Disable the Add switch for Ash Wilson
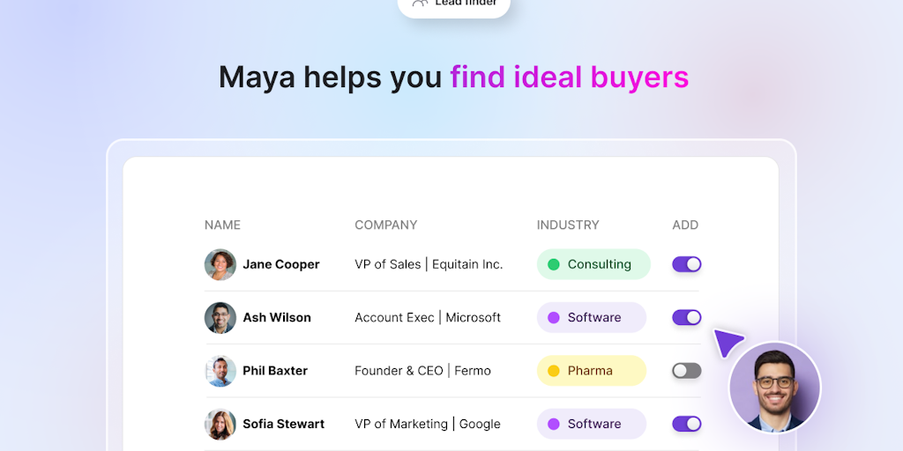The image size is (903, 451). coord(686,317)
